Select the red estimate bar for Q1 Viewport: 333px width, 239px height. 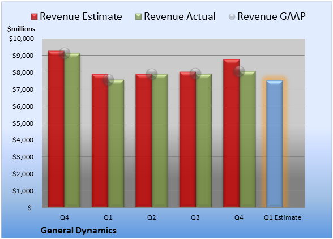100,140
